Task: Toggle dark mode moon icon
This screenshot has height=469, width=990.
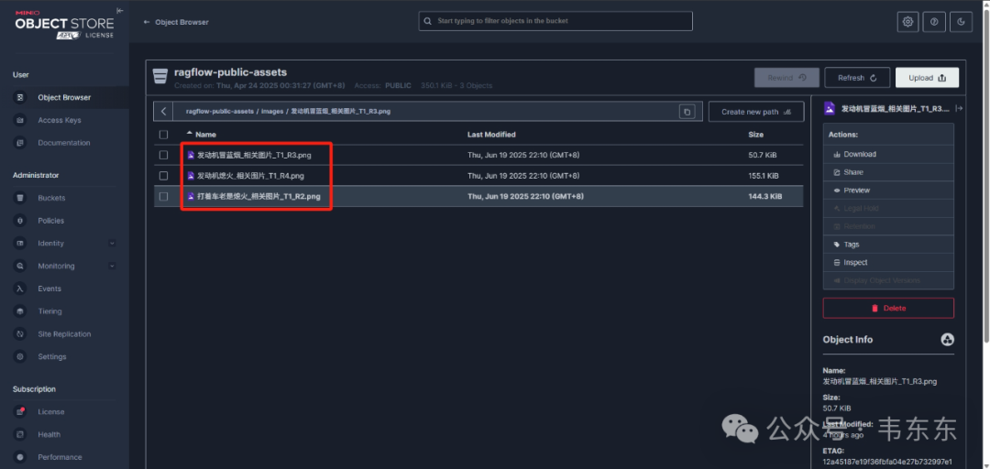Action: coord(961,21)
